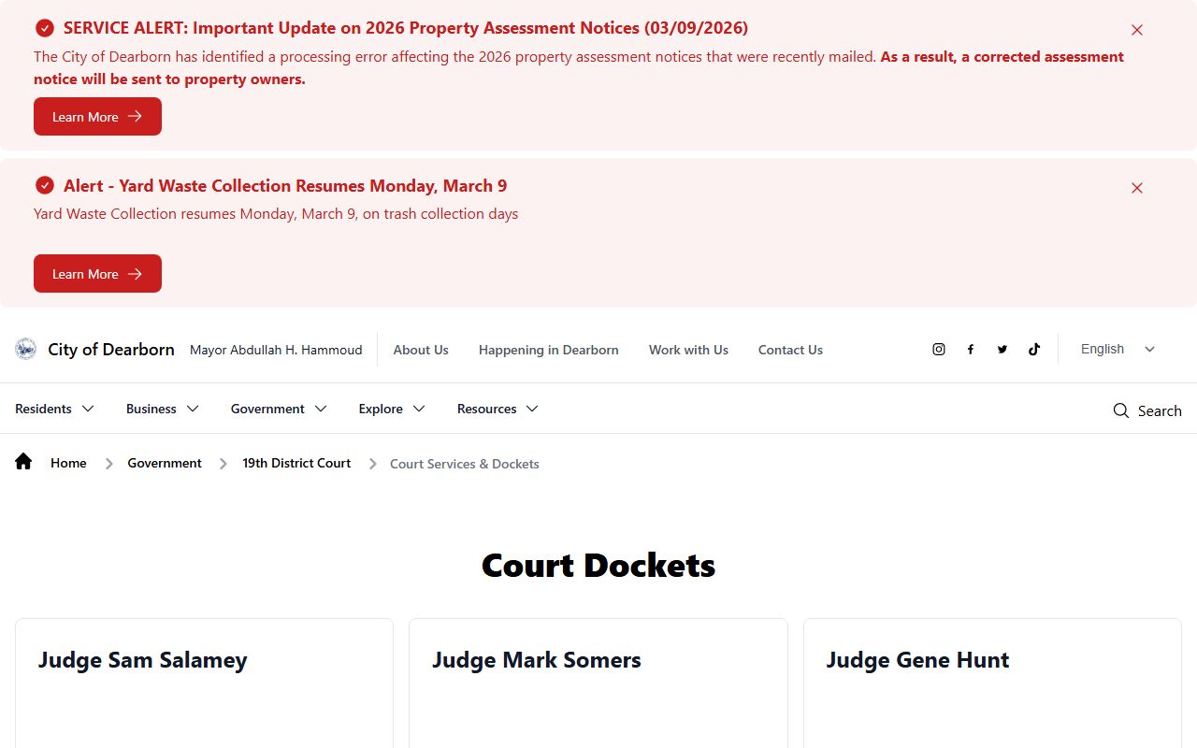The width and height of the screenshot is (1197, 748).
Task: Click the City of Dearborn title text
Action: [111, 349]
